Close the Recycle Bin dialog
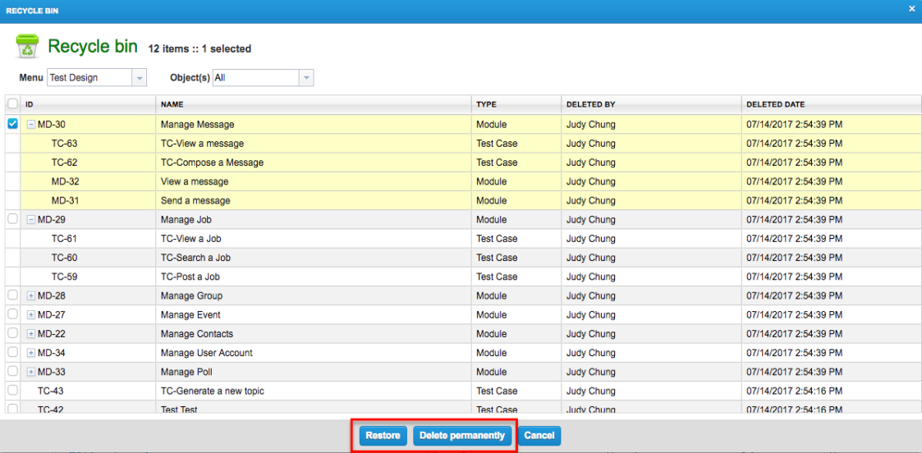922x453 pixels. [x=911, y=9]
